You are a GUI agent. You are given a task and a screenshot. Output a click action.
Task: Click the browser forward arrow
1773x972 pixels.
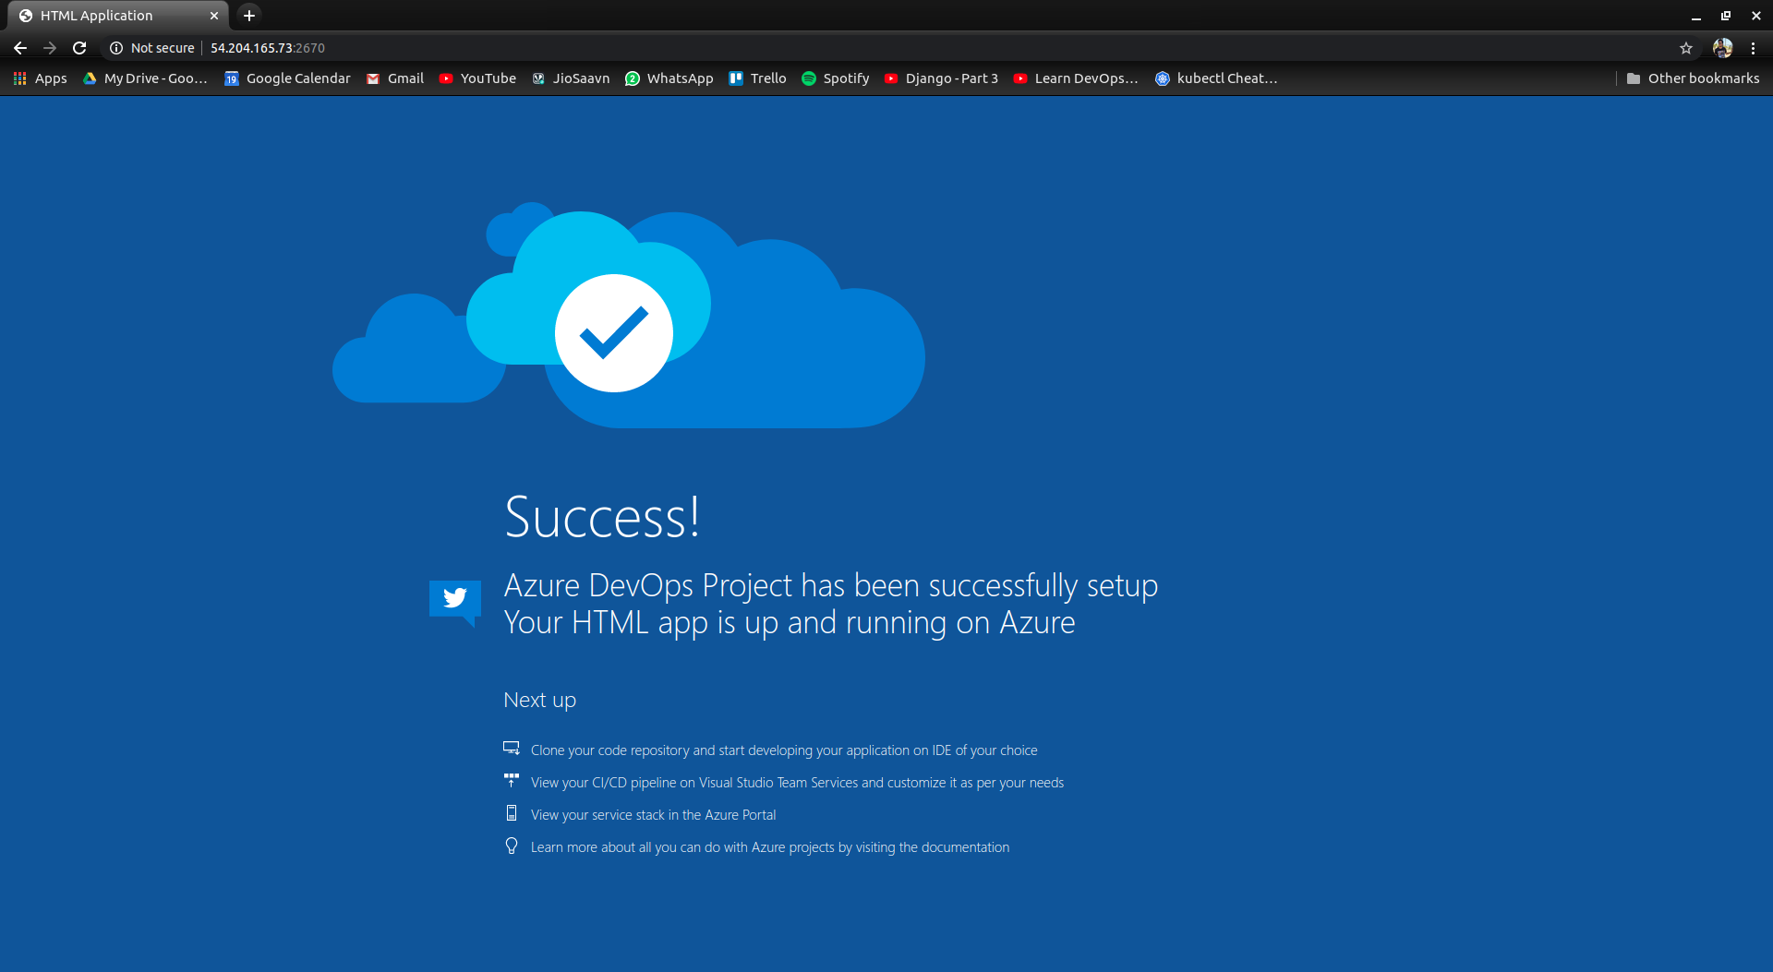tap(50, 48)
